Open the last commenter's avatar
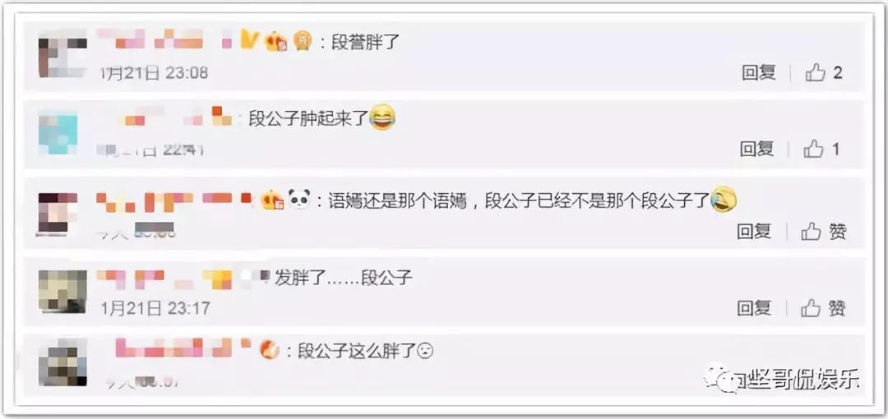888x419 pixels. click(x=62, y=363)
